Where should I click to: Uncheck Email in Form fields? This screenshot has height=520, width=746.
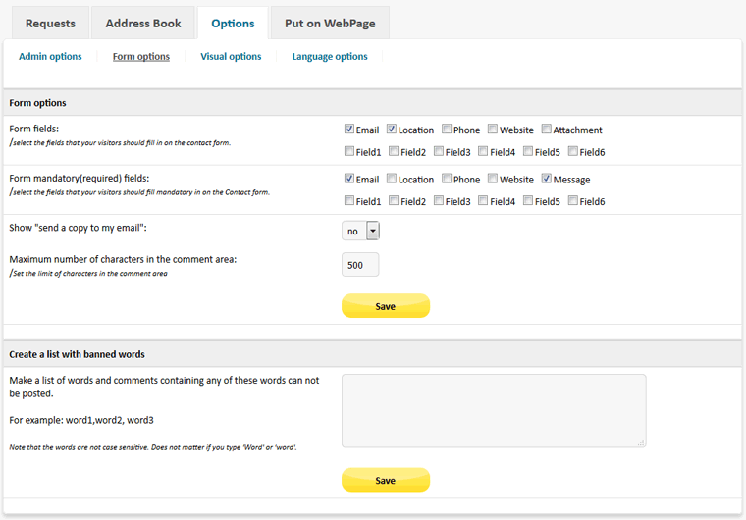coord(349,129)
